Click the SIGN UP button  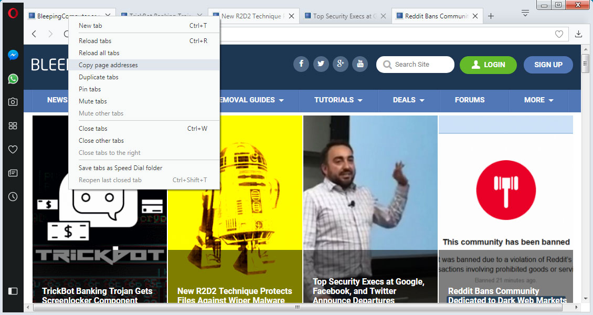[x=548, y=65]
